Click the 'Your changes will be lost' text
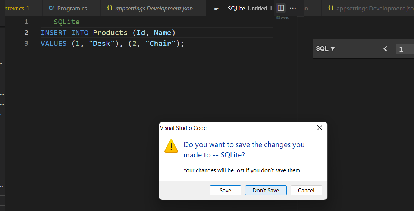The width and height of the screenshot is (414, 211). [242, 170]
